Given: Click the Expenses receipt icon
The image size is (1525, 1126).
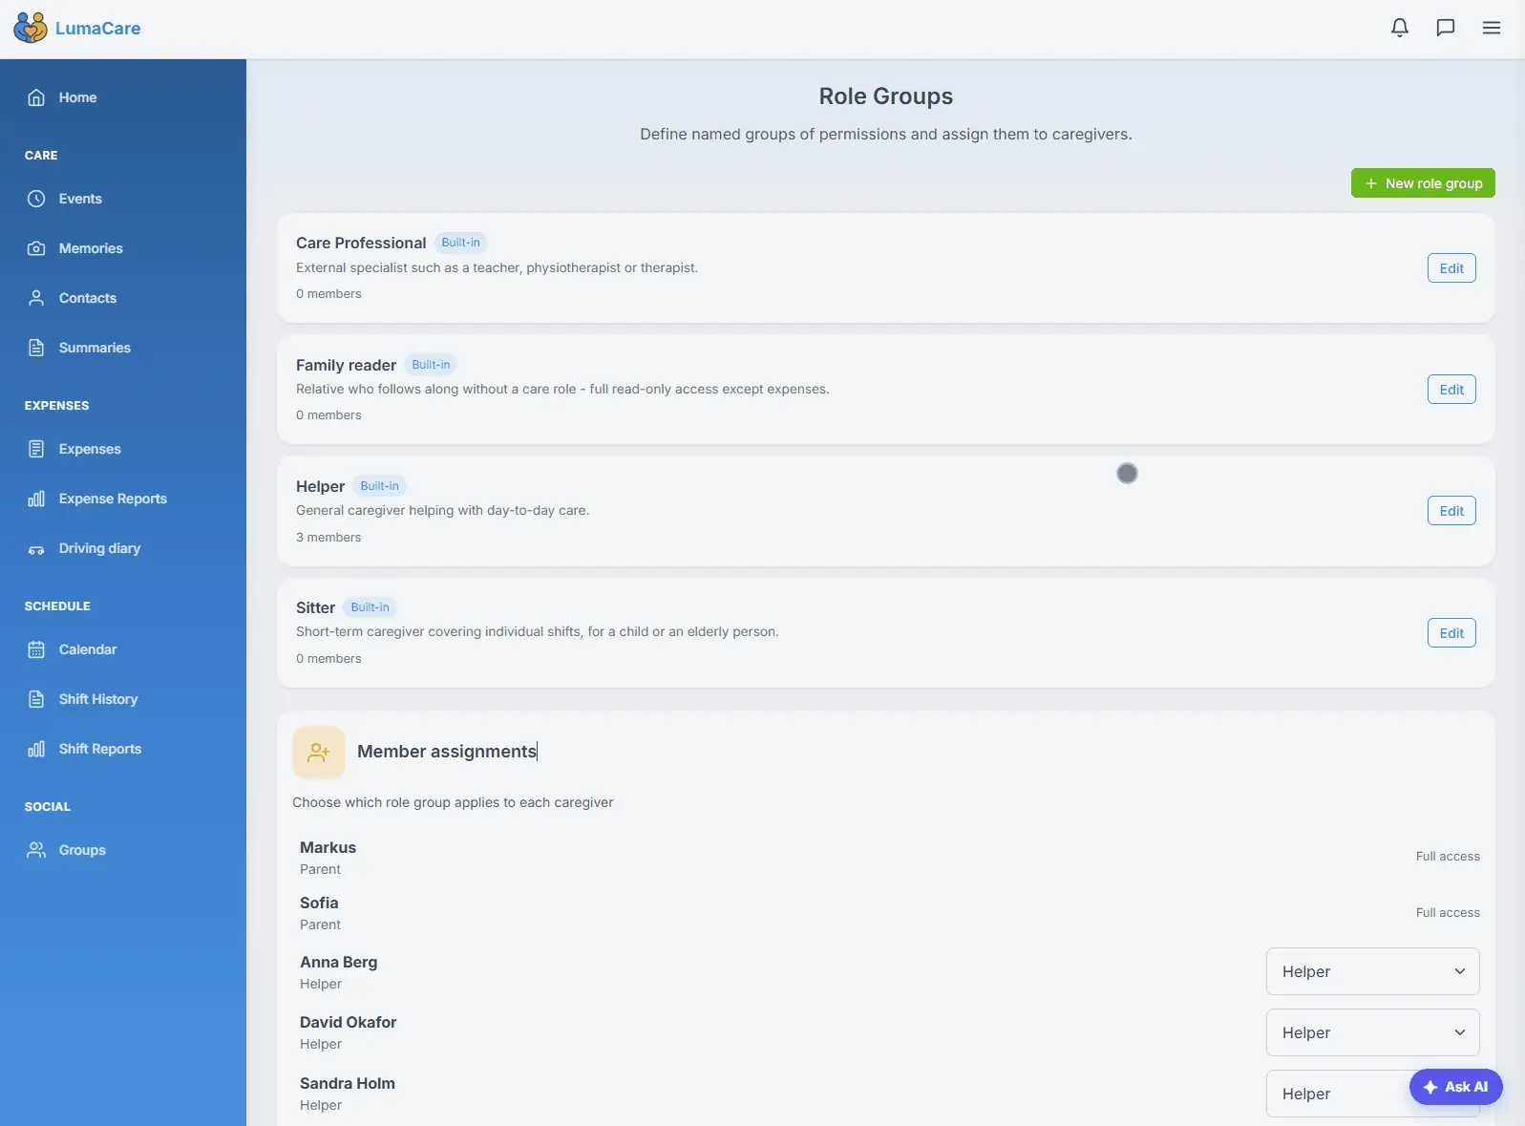Looking at the screenshot, I should [x=36, y=449].
